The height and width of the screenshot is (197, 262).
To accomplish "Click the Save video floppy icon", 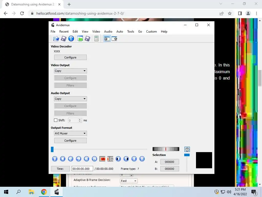I will click(x=64, y=39).
